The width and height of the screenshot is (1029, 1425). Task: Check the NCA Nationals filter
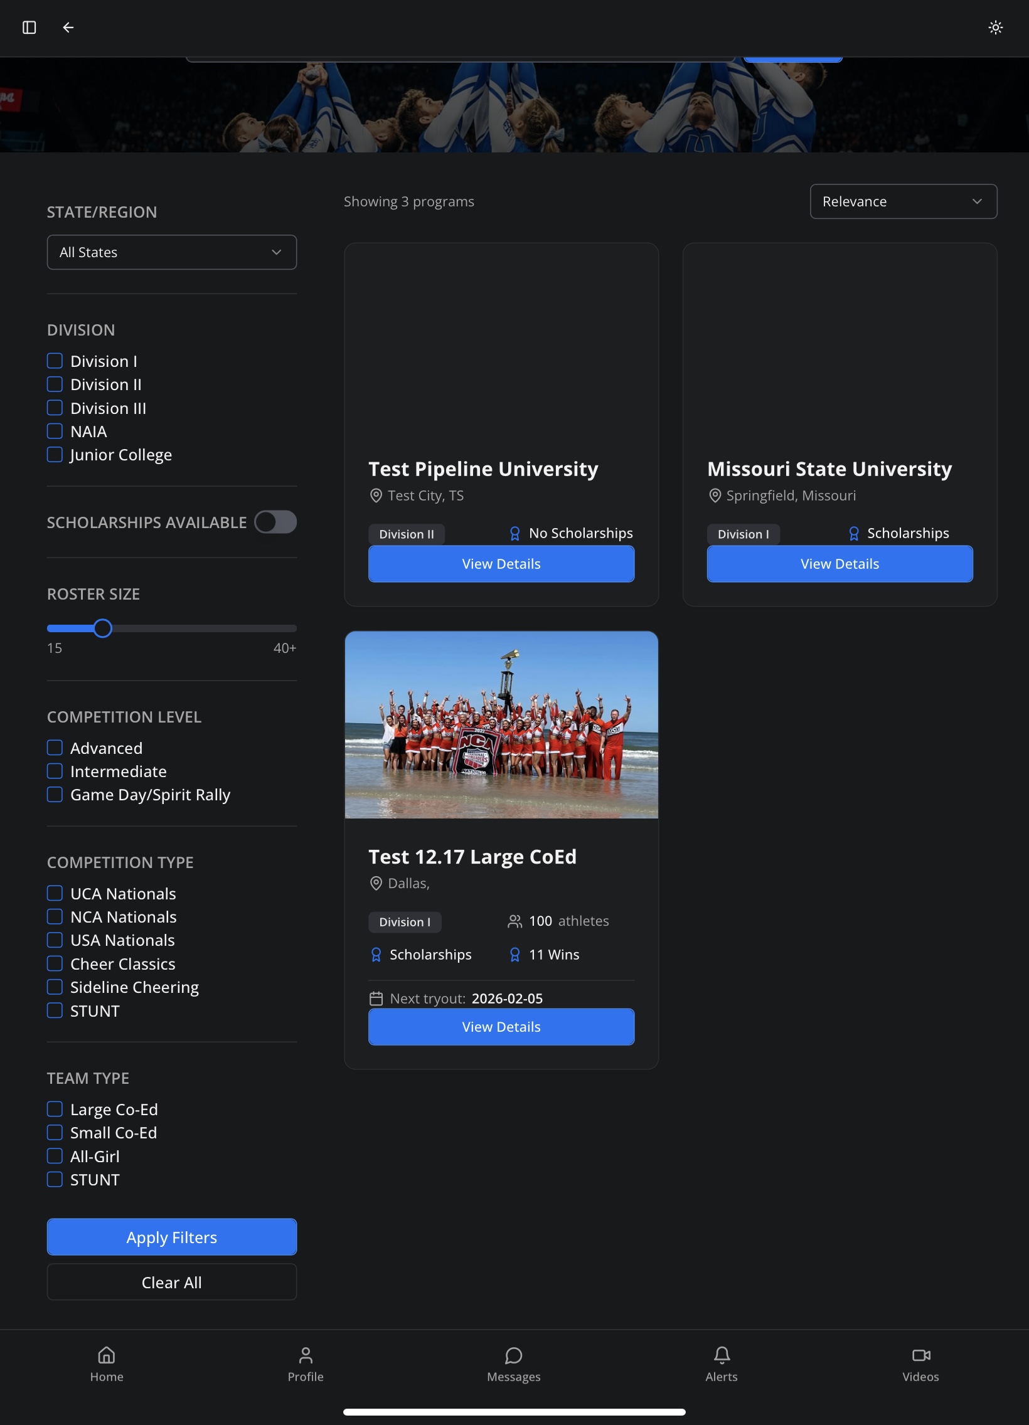55,917
